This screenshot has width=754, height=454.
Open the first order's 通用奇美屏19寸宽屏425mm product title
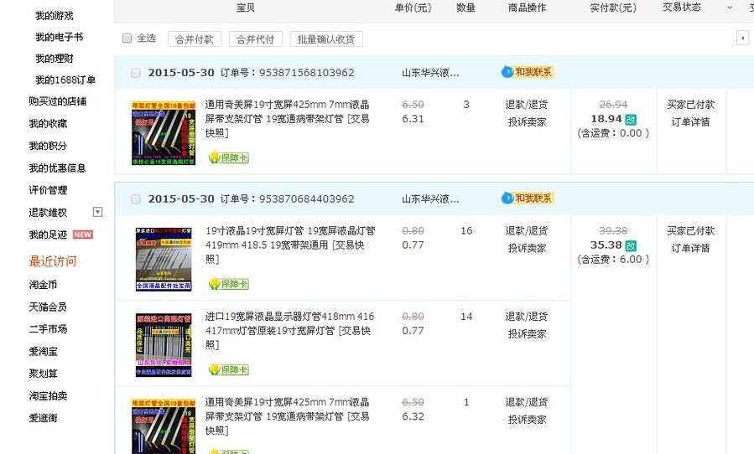[287, 118]
